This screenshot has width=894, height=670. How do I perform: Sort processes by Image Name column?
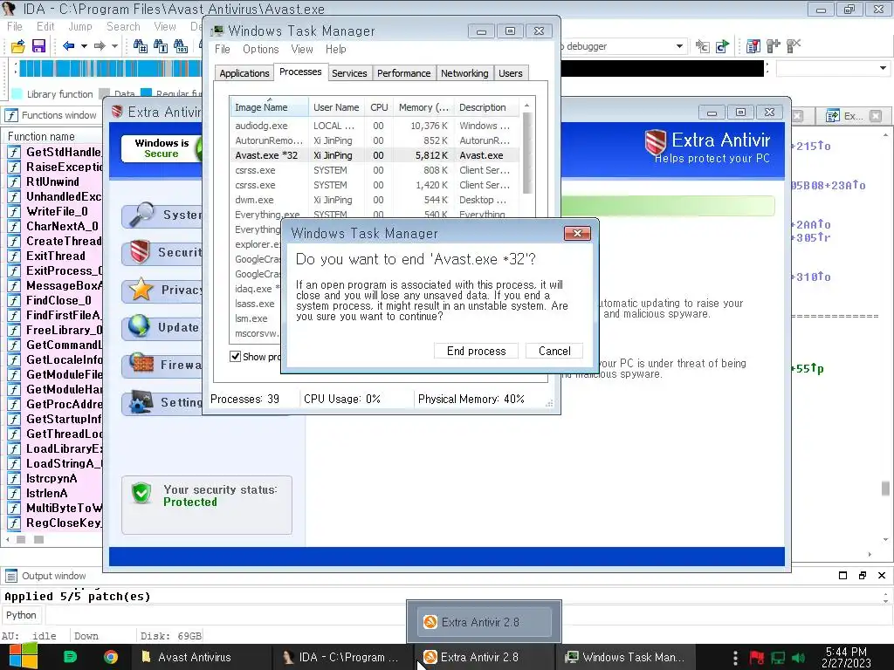(x=269, y=107)
